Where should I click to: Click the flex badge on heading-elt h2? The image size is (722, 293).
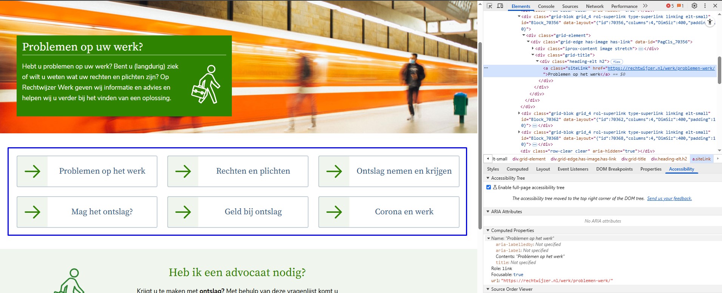(617, 62)
